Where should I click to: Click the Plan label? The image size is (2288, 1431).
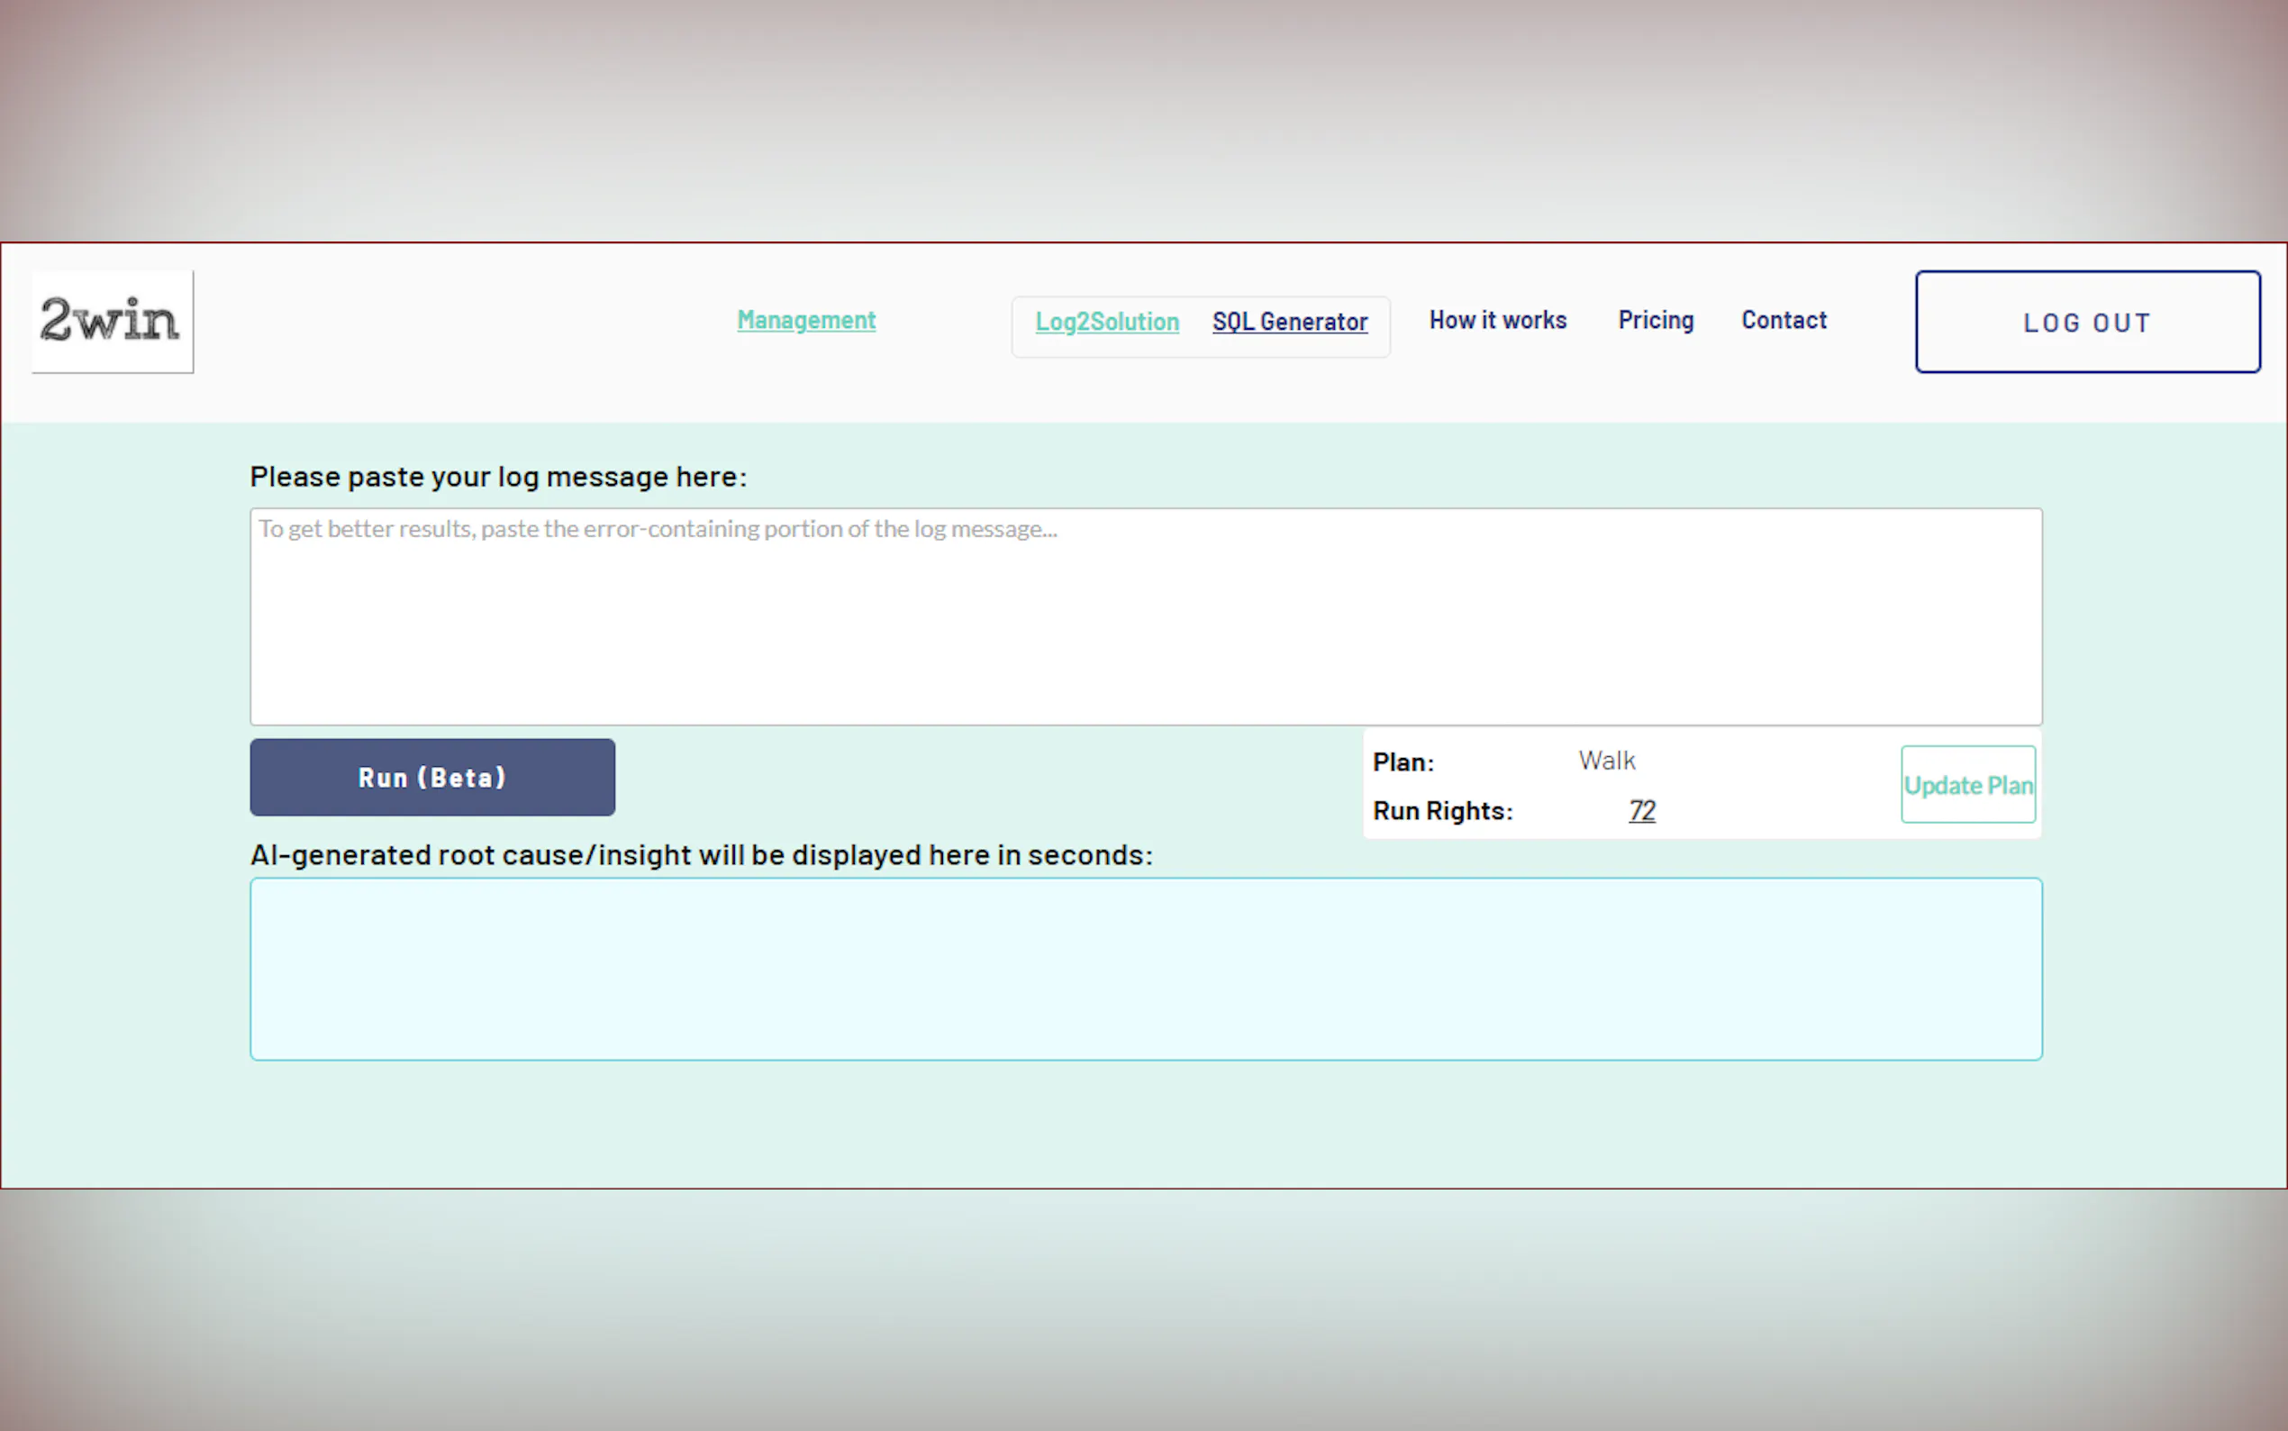click(x=1403, y=761)
